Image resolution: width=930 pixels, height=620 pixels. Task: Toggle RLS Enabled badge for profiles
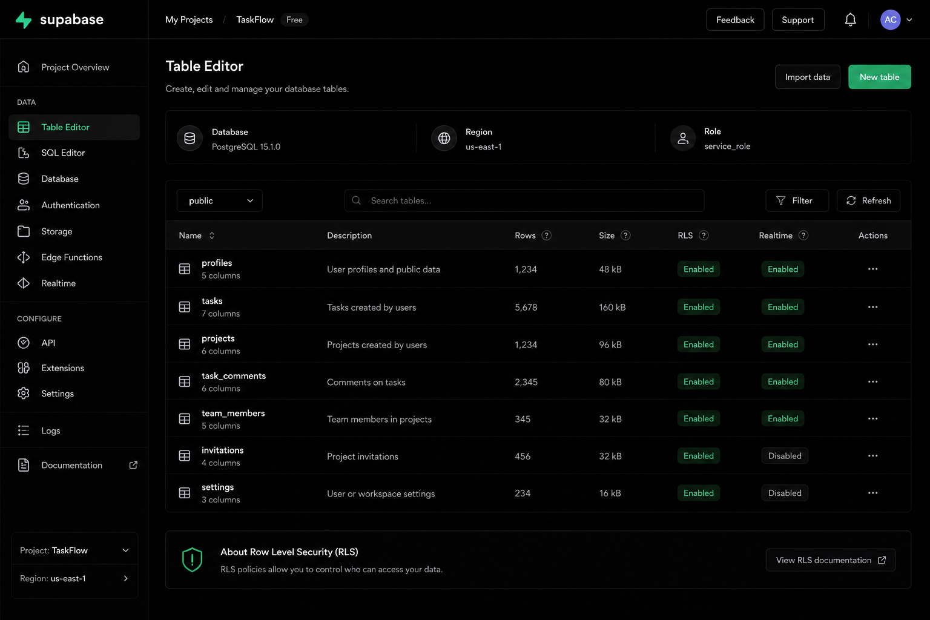click(699, 269)
